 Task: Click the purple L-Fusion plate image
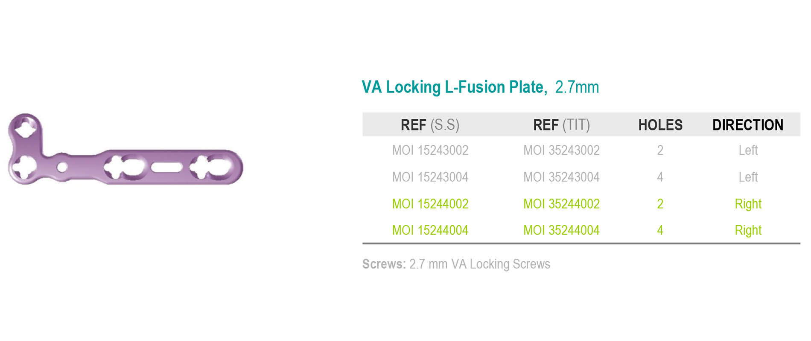pyautogui.click(x=125, y=149)
